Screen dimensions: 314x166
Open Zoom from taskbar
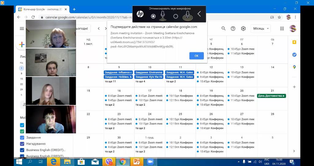click(150, 162)
